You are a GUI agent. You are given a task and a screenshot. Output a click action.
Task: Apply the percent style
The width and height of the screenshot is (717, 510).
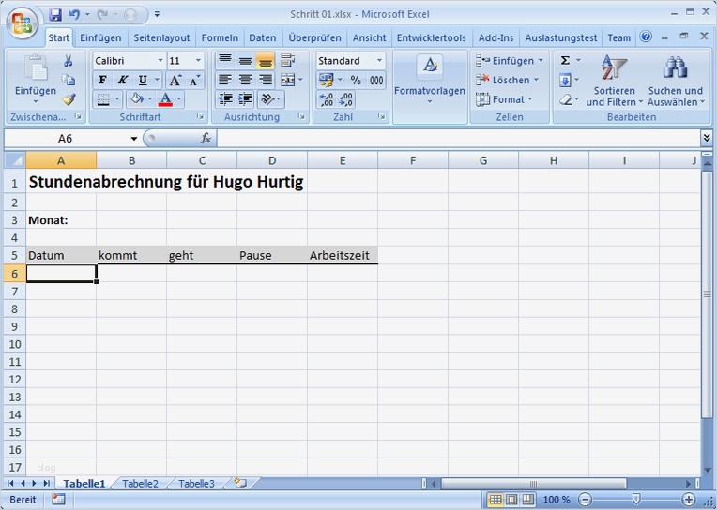(356, 81)
